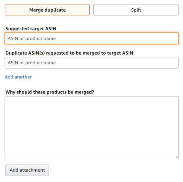This screenshot has height=182, width=183.
Task: Place cursor in the target ASIN search box
Action: click(x=91, y=39)
